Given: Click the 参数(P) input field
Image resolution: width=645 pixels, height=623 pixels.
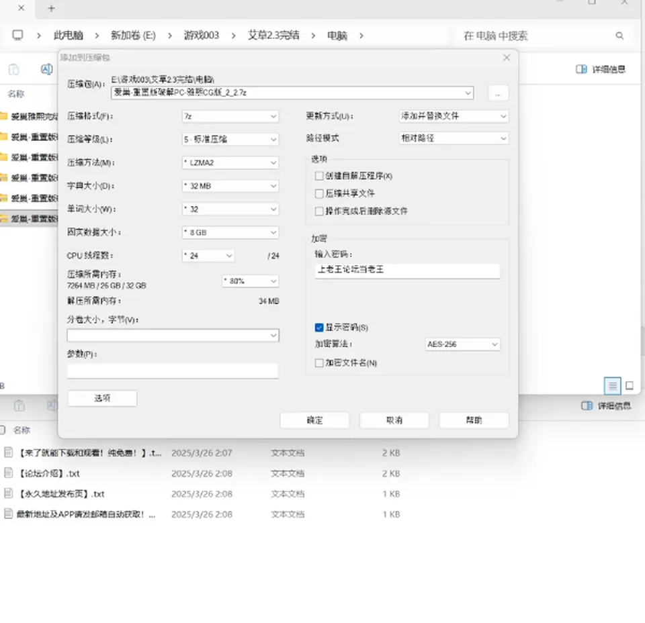Looking at the screenshot, I should 173,371.
